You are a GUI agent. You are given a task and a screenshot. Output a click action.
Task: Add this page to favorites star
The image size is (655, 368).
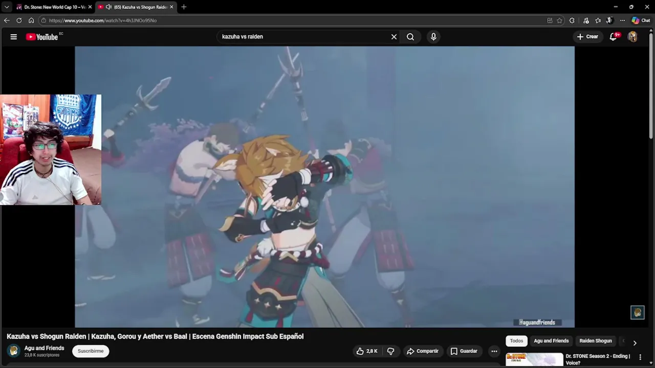[559, 20]
